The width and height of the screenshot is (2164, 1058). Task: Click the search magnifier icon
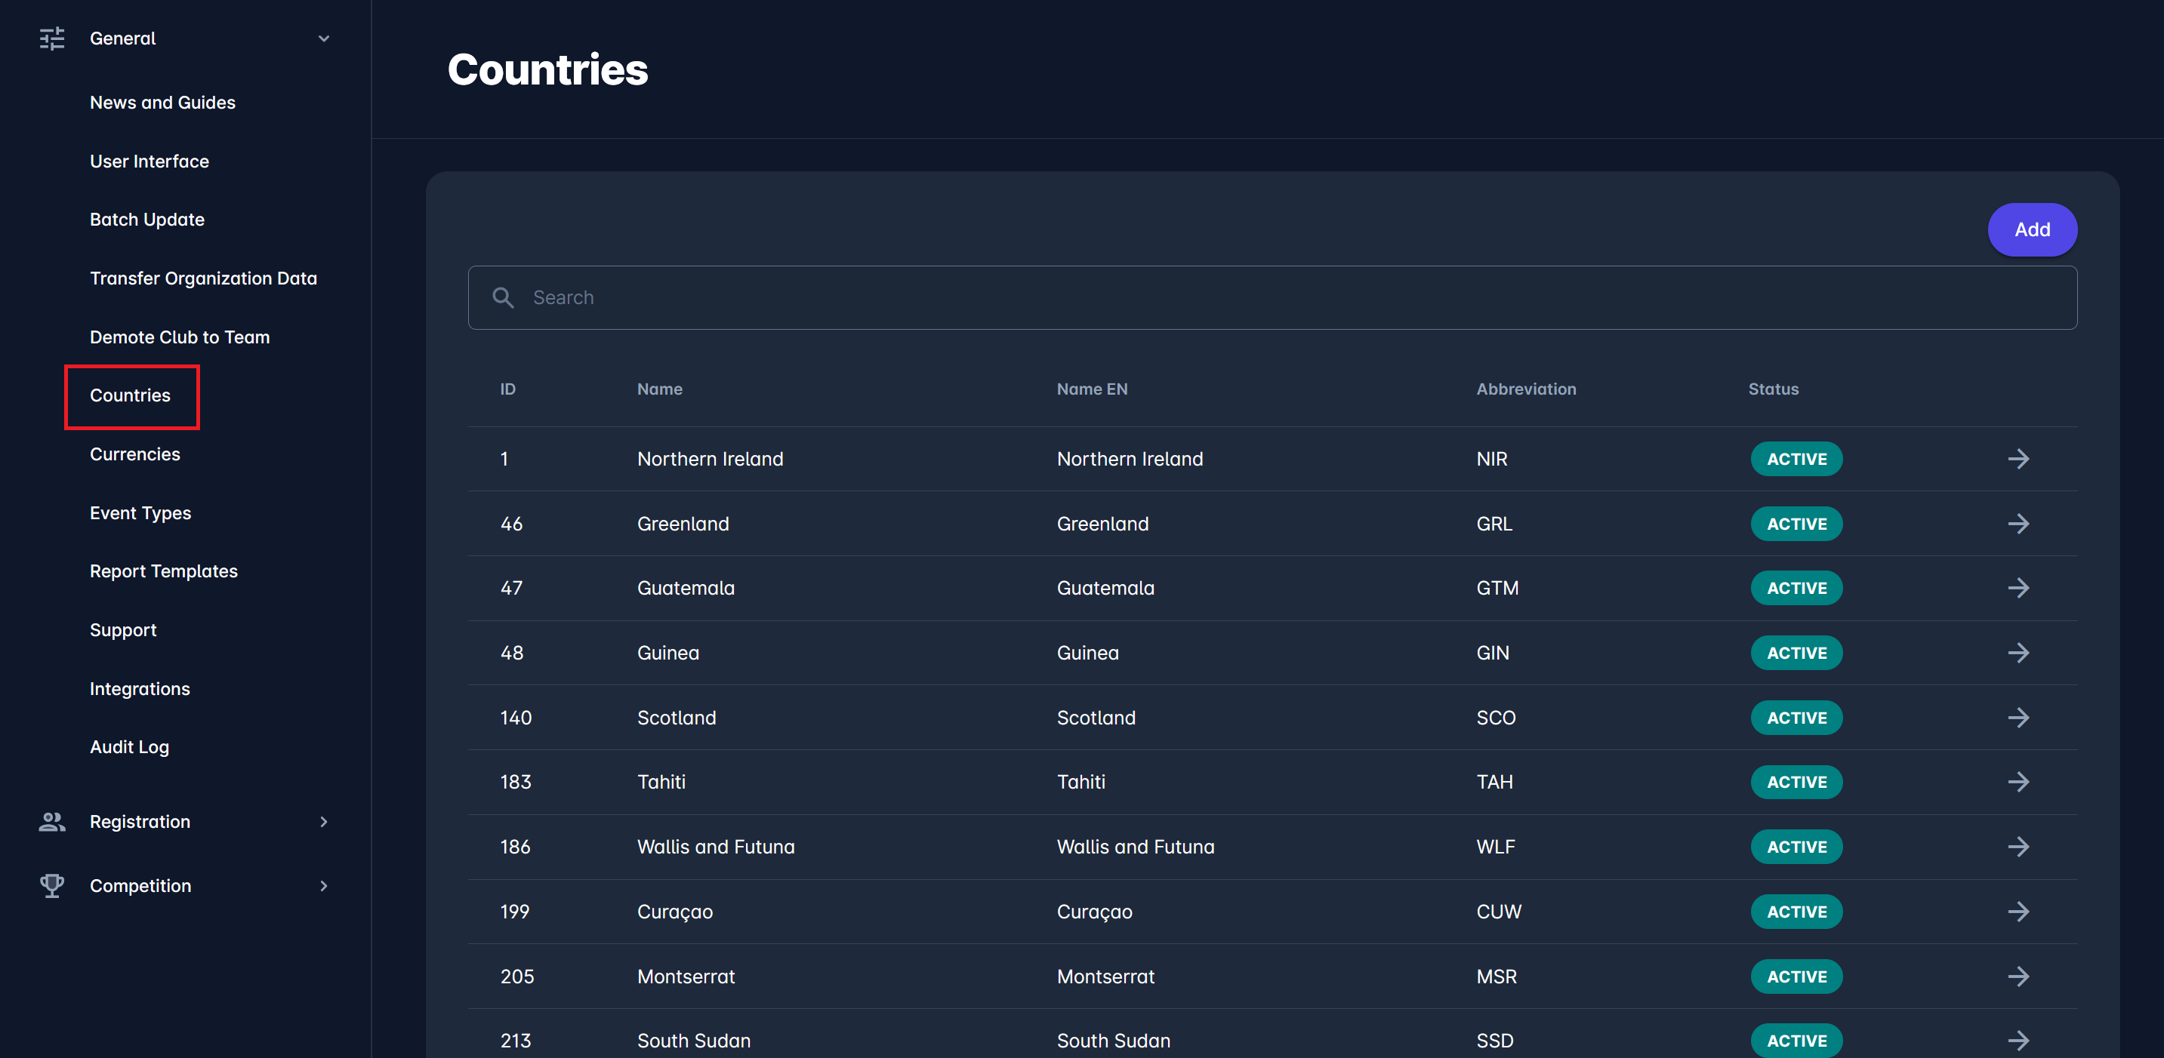pyautogui.click(x=503, y=298)
